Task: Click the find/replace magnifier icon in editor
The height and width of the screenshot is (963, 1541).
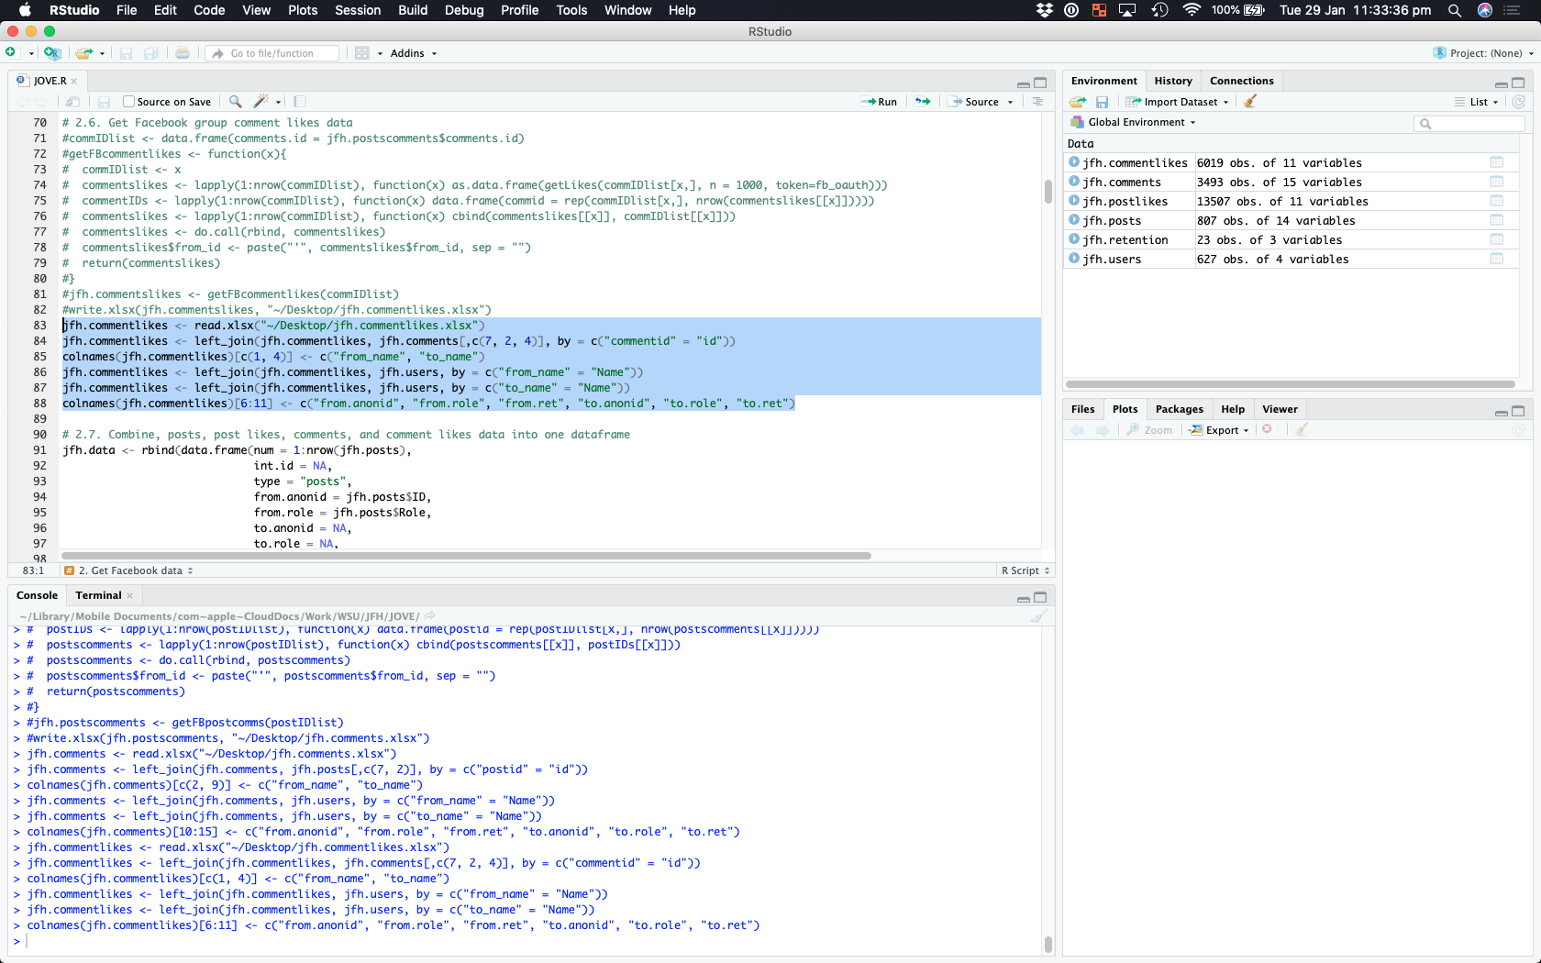Action: (236, 102)
